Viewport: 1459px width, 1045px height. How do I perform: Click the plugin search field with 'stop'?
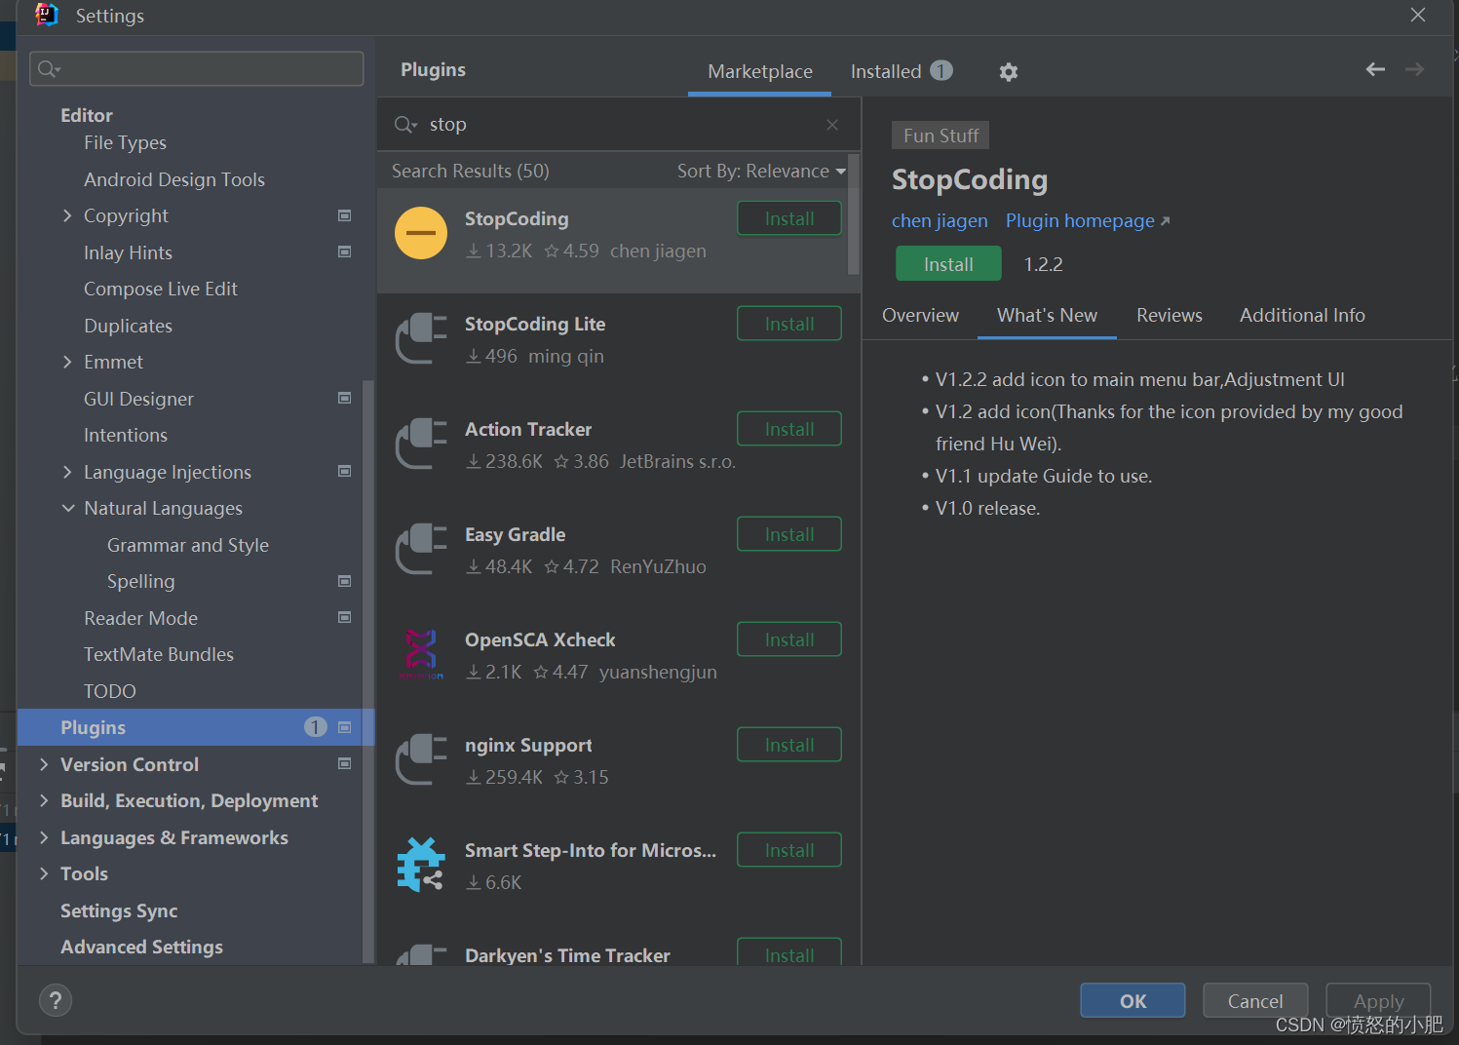(618, 125)
